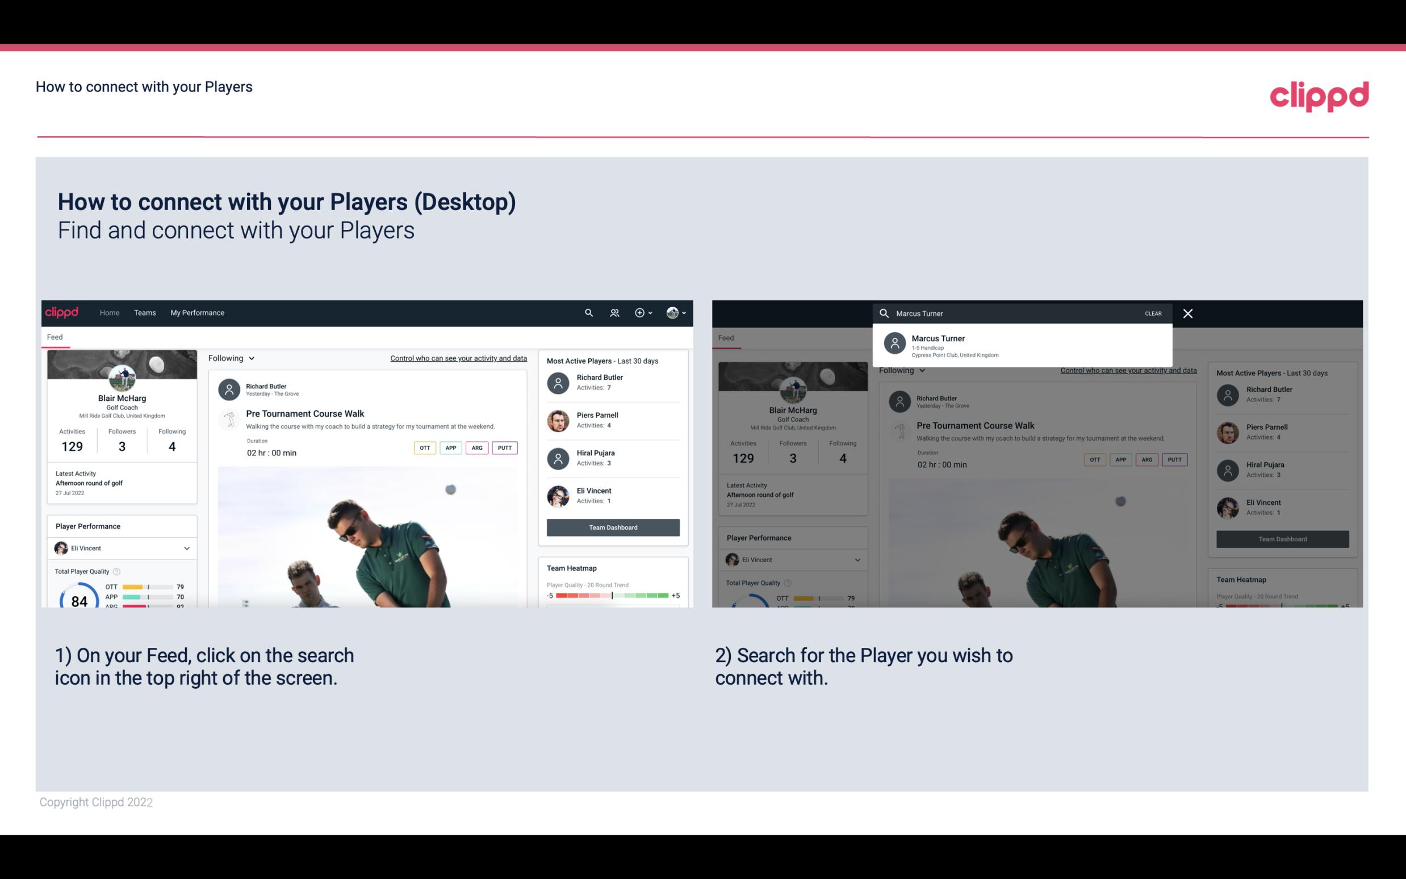Screen dimensions: 1406x879
Task: Click the My Performance nav icon
Action: pyautogui.click(x=196, y=313)
